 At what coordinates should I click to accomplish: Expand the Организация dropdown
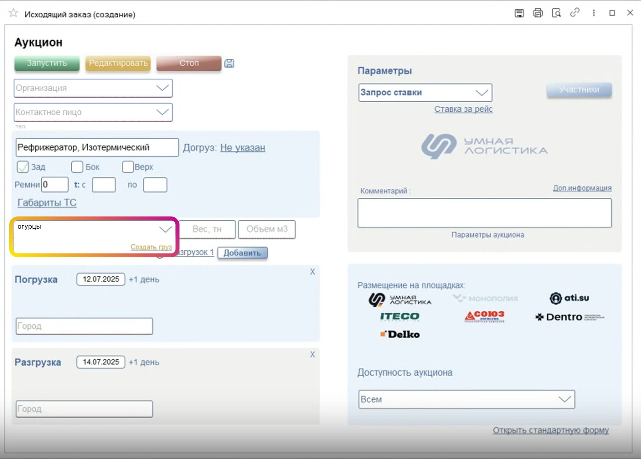163,88
